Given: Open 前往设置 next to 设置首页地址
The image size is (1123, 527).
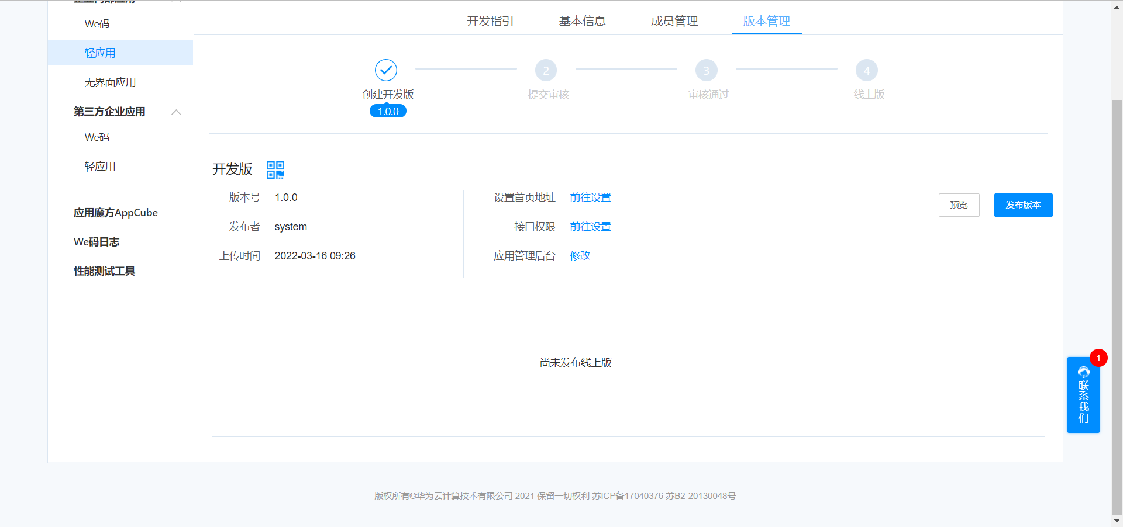Looking at the screenshot, I should pos(590,197).
